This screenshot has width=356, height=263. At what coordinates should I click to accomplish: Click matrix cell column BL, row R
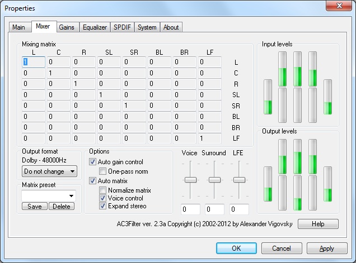coord(160,84)
